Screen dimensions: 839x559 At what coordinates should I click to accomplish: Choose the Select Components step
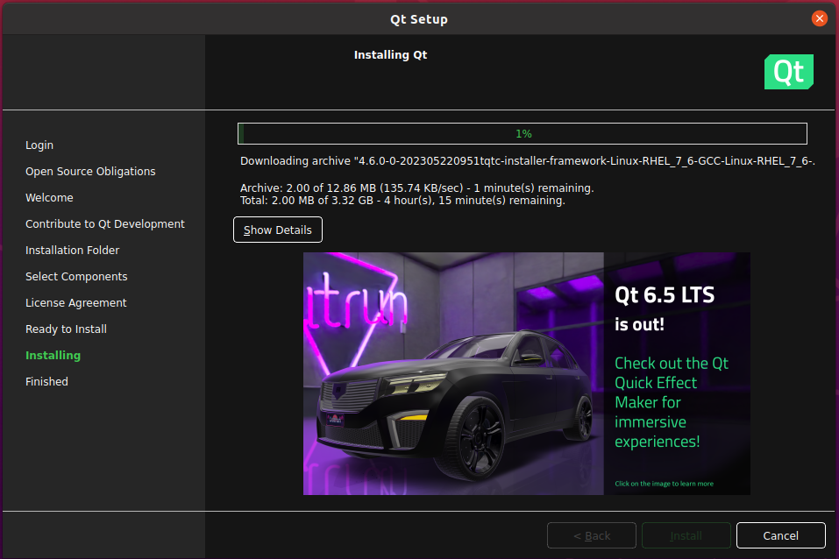coord(76,277)
